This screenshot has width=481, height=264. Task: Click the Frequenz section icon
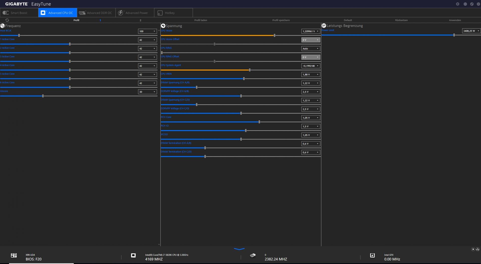point(3,26)
